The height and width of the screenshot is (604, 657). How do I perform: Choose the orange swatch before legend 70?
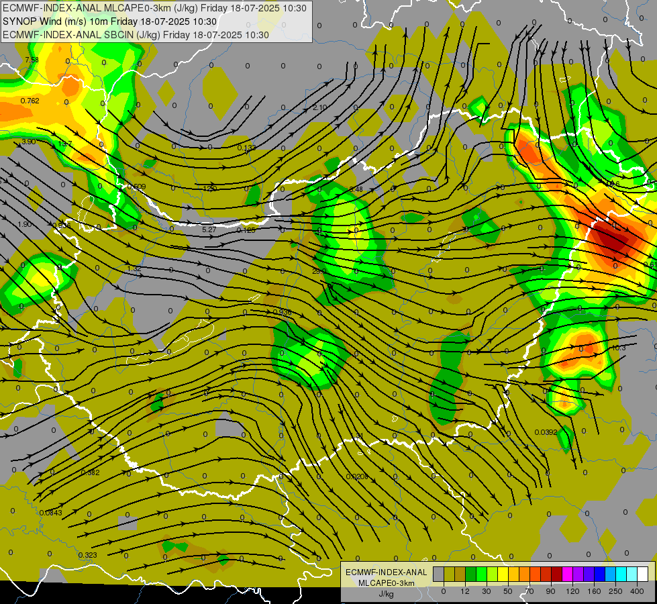click(524, 574)
